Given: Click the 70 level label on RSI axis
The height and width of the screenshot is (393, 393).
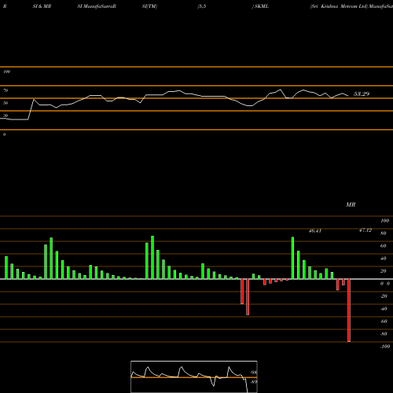Looking at the screenshot, I should pyautogui.click(x=6, y=90).
